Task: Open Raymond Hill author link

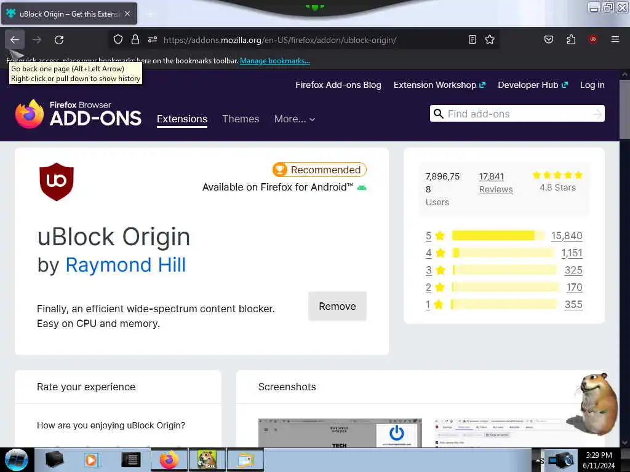Action: 126,265
